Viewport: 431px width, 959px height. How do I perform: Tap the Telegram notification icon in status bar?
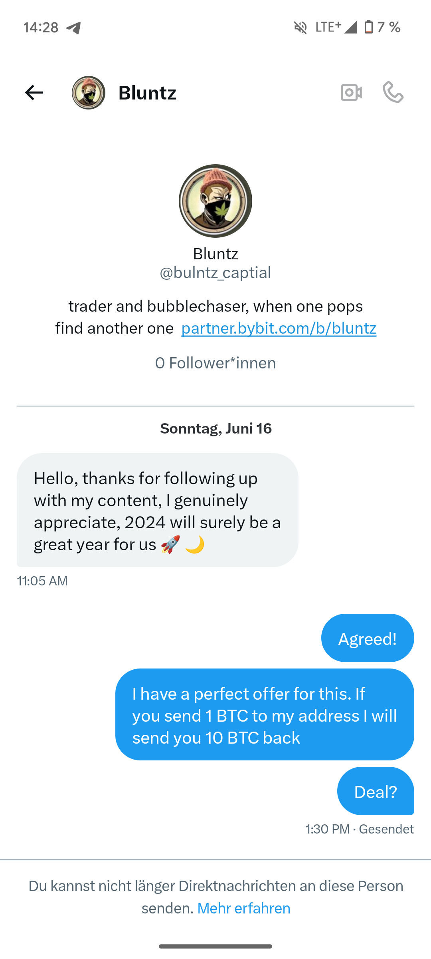pos(74,28)
